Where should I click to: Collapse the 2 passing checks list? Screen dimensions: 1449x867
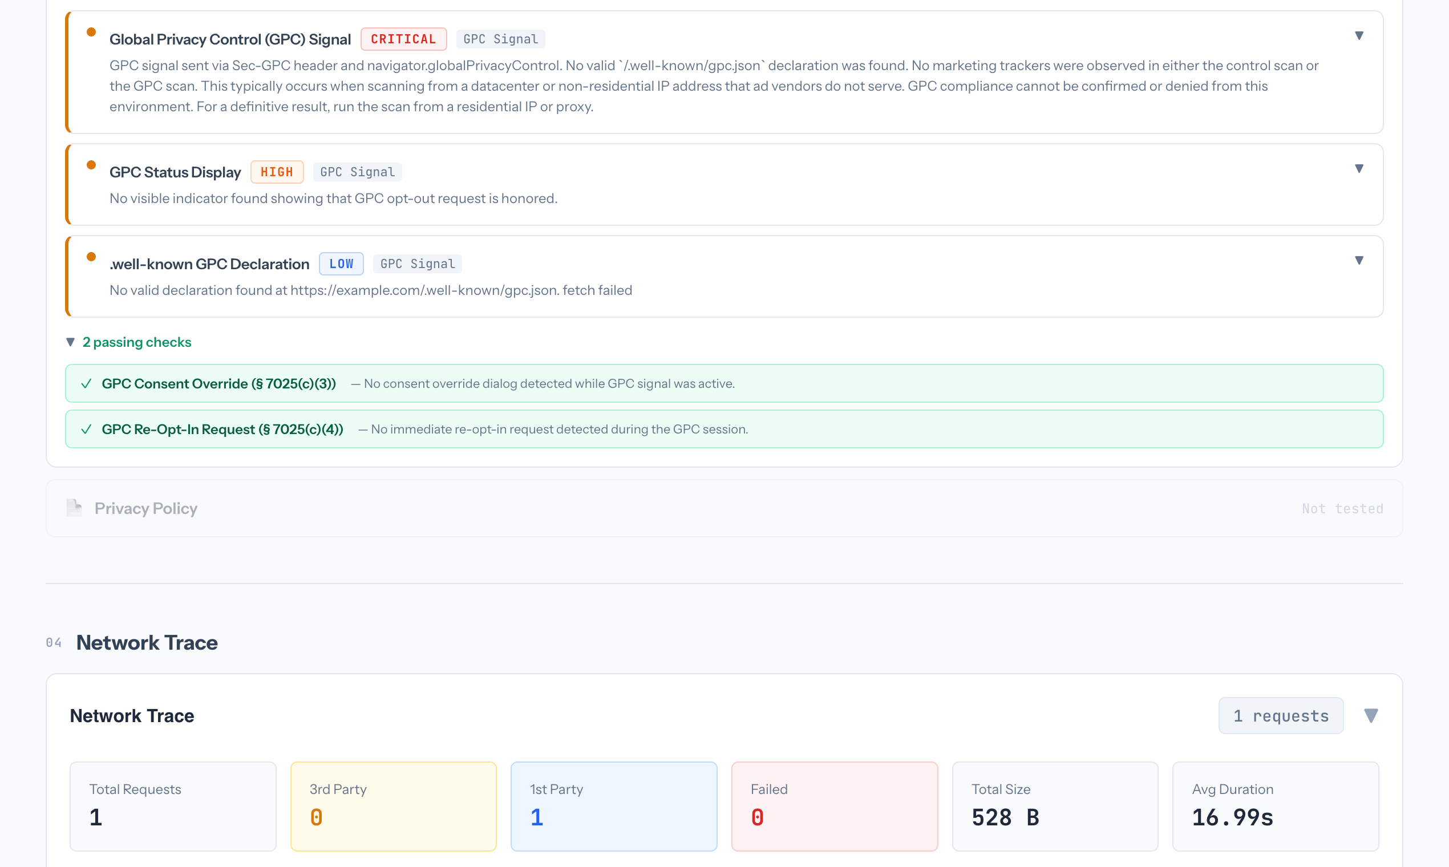(71, 342)
